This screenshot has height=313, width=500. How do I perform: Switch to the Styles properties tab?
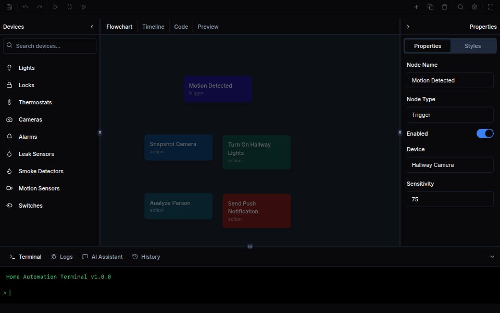coord(472,46)
